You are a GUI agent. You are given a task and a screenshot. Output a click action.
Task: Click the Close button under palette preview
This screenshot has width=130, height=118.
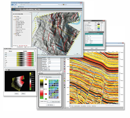(23, 93)
